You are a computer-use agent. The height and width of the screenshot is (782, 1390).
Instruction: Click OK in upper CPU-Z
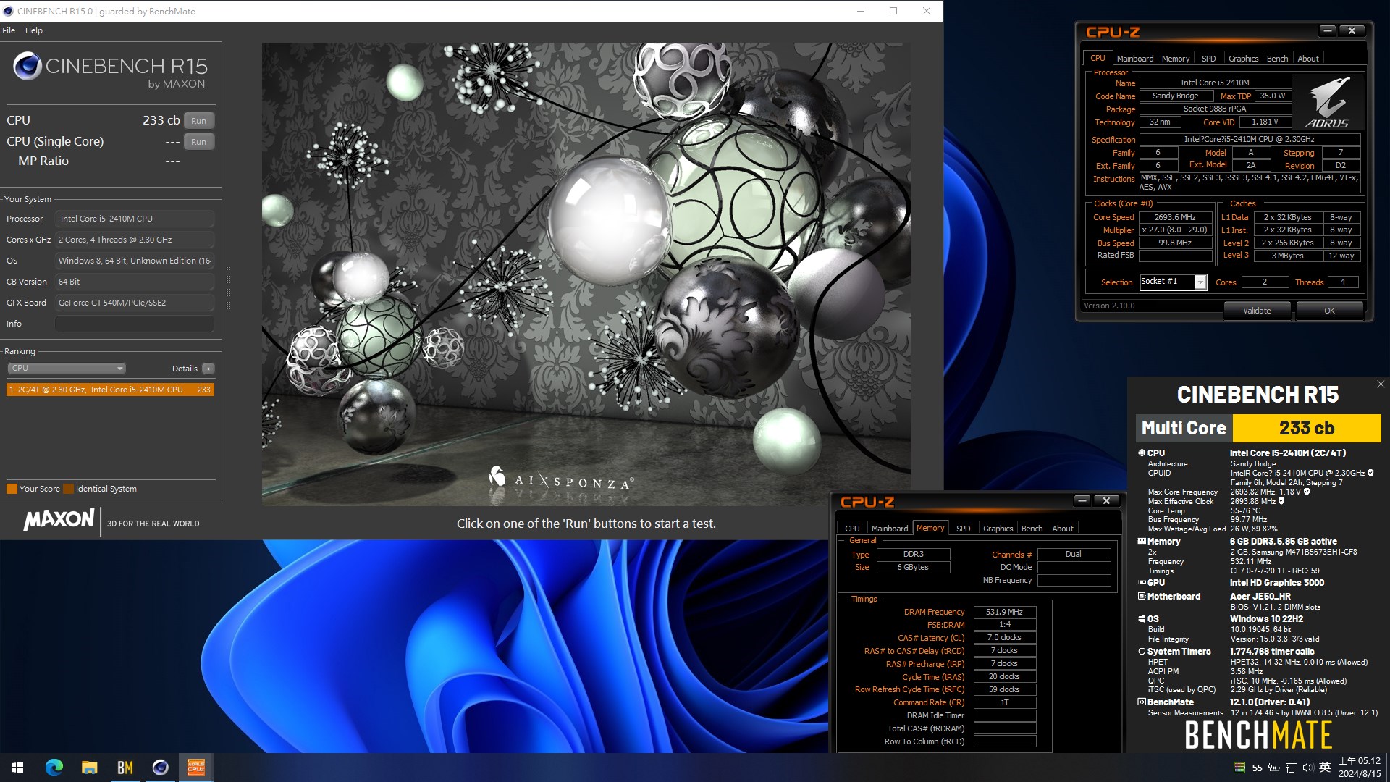(1329, 311)
